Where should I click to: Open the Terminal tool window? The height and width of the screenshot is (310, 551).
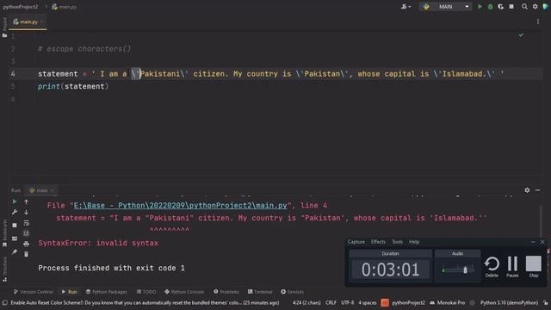[x=260, y=292]
